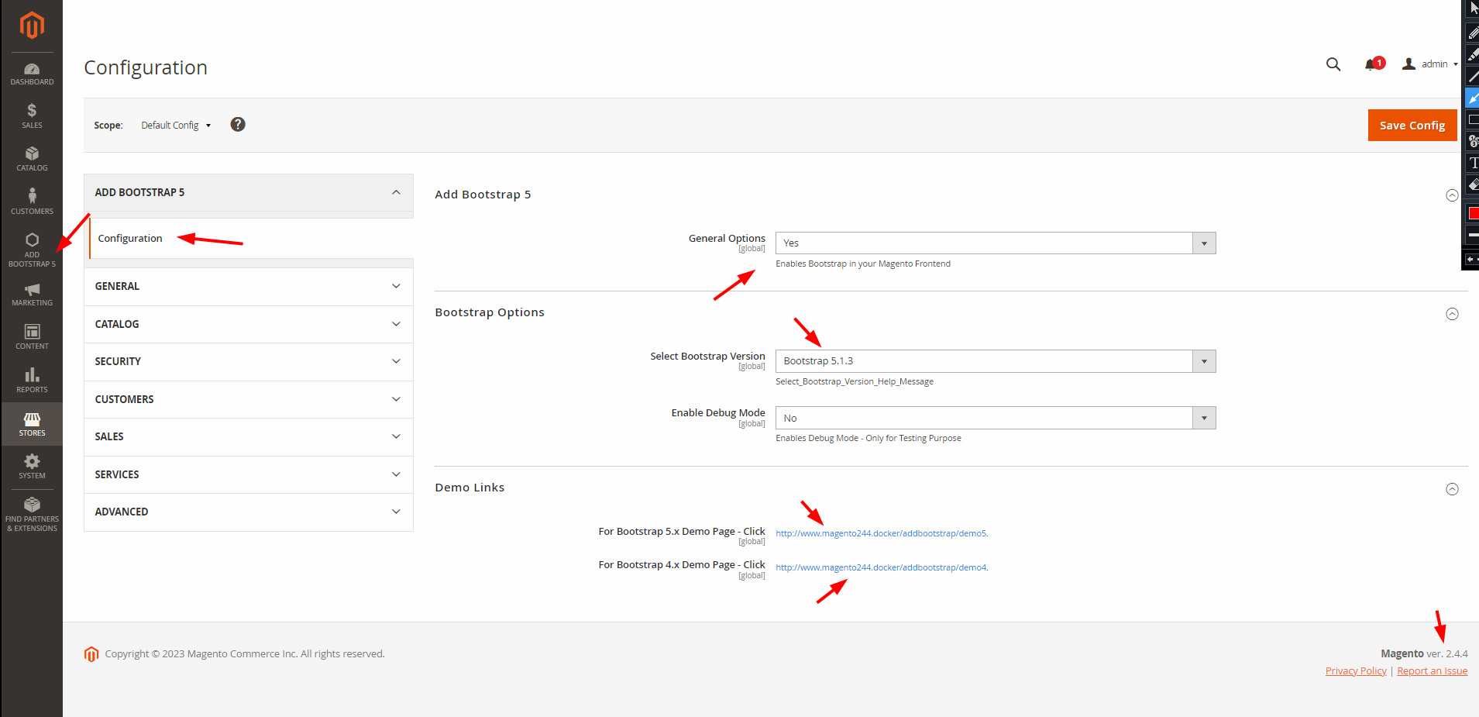This screenshot has height=717, width=1479.
Task: Open the General Options Yes dropdown
Action: point(996,243)
